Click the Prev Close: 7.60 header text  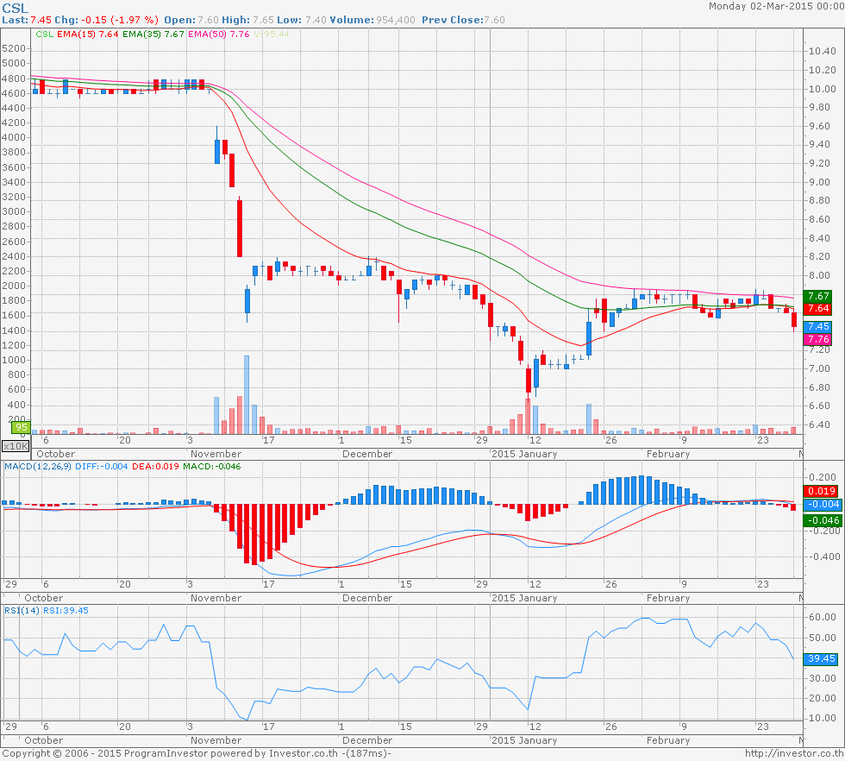point(464,20)
